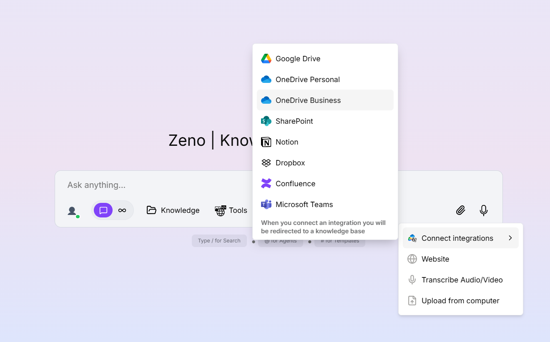Click the Microsoft Teams icon

[266, 204]
